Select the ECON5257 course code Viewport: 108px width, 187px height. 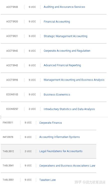point(12,109)
